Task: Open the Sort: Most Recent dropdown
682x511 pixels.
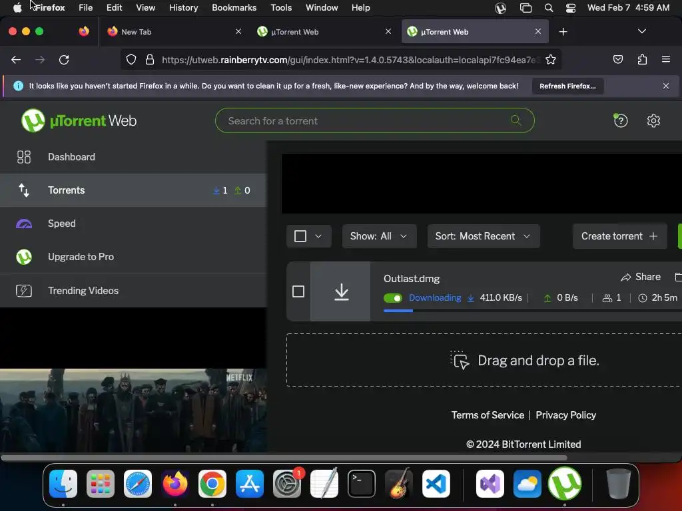Action: [484, 236]
